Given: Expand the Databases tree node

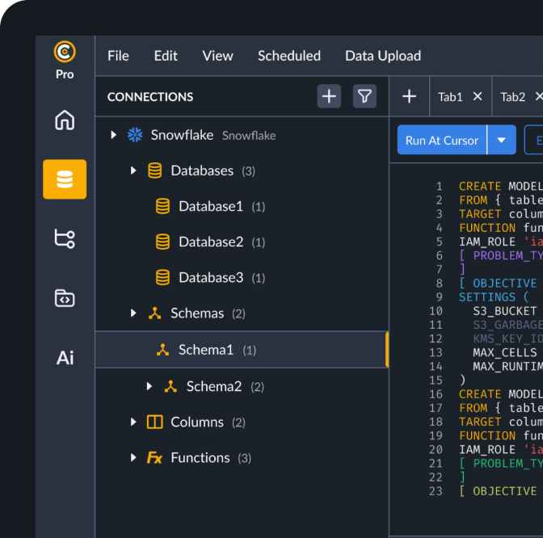Looking at the screenshot, I should click(133, 170).
